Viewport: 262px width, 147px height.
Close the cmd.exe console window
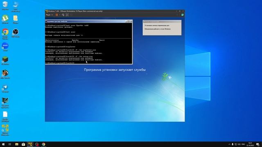[x=131, y=21]
